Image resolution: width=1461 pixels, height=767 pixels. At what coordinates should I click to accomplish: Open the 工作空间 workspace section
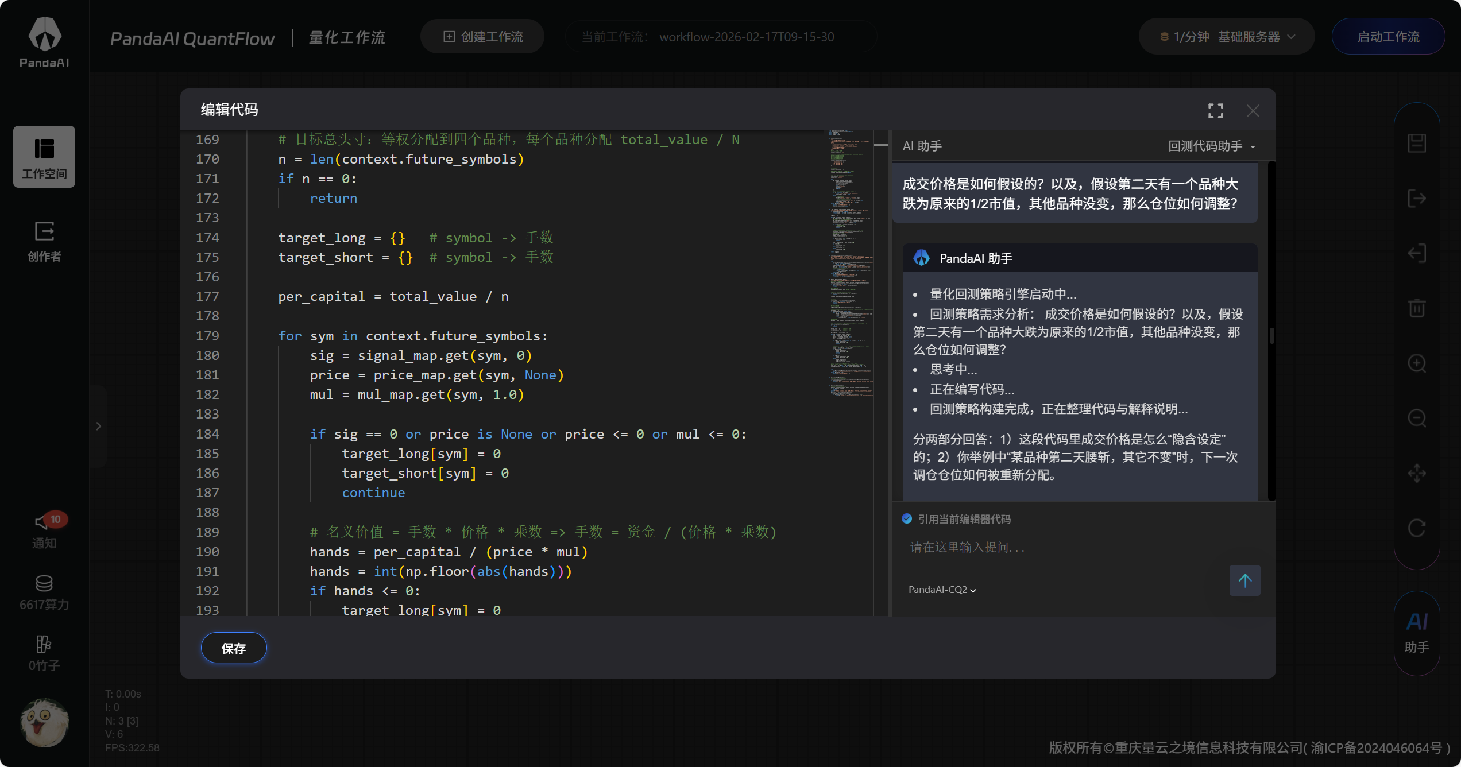coord(44,157)
